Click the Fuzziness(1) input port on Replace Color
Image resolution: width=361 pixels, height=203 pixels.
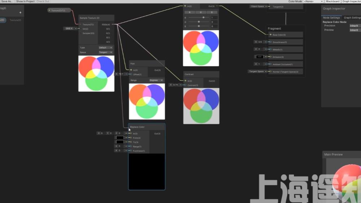pyautogui.click(x=131, y=151)
